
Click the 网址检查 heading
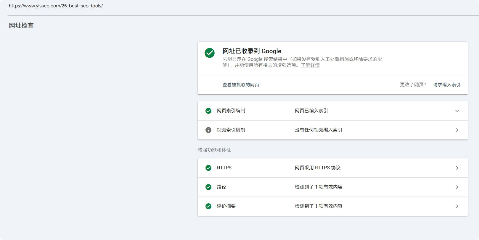(x=21, y=26)
